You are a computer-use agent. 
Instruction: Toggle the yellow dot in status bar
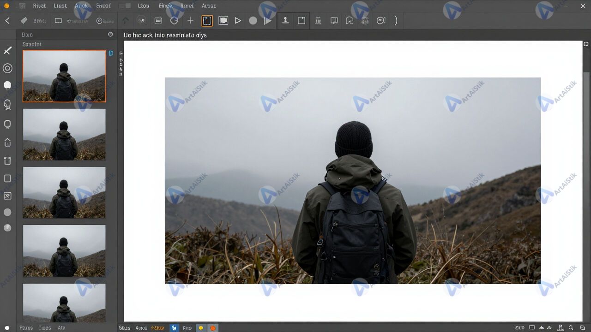(201, 328)
